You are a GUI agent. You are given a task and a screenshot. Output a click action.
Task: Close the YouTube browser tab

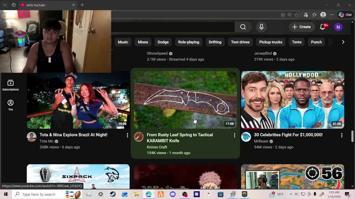(x=73, y=5)
